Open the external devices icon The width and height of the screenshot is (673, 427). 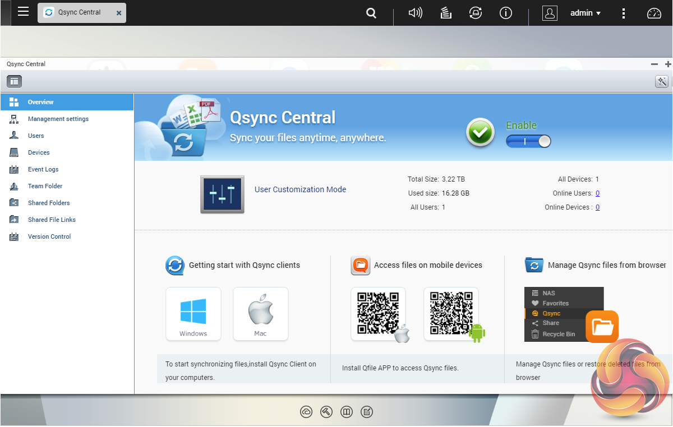pos(476,13)
